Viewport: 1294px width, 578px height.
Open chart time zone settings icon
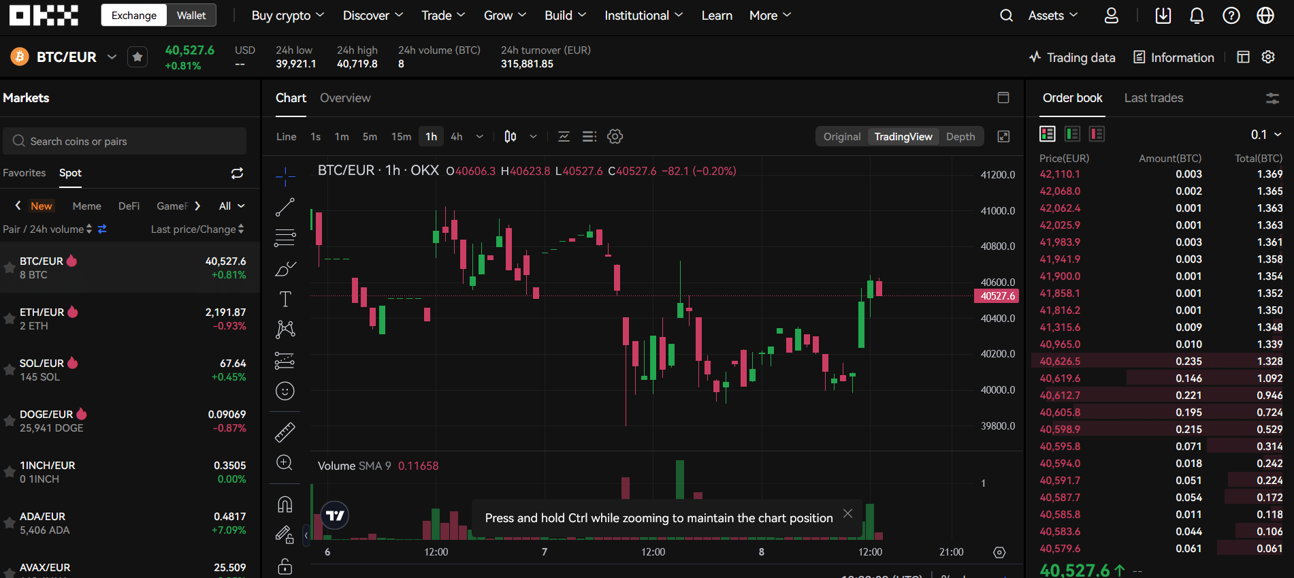coord(999,552)
